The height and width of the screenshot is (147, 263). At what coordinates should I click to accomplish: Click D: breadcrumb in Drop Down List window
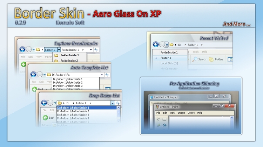tap(68, 103)
